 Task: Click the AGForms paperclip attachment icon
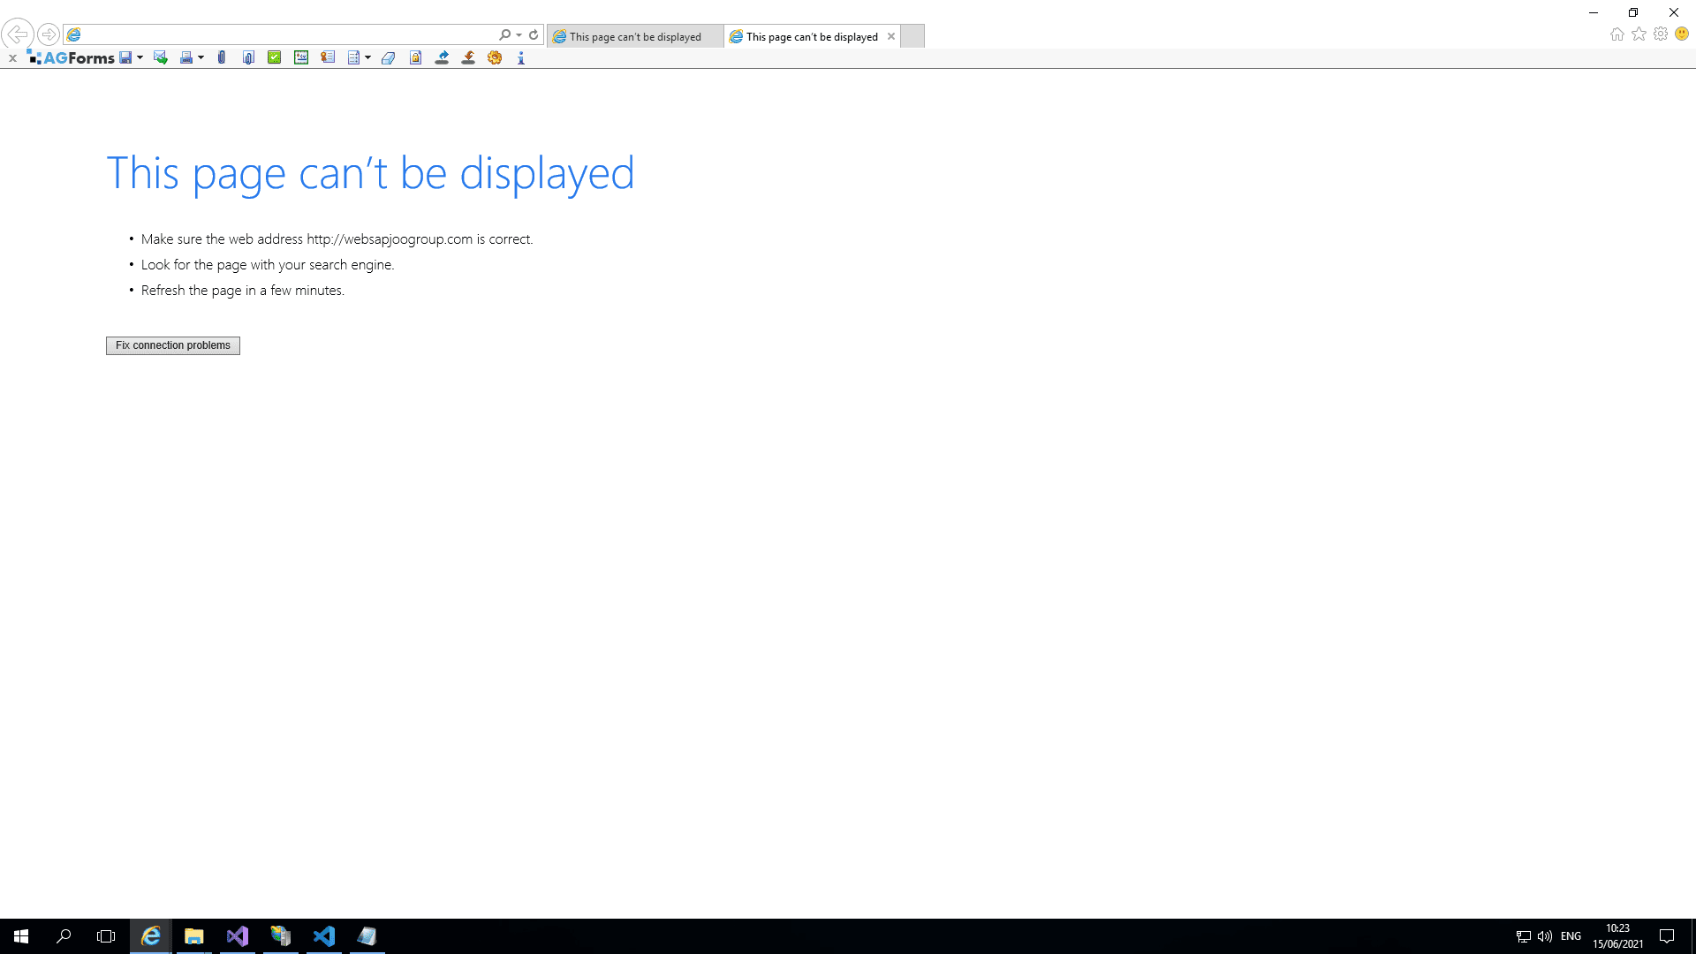pyautogui.click(x=222, y=57)
